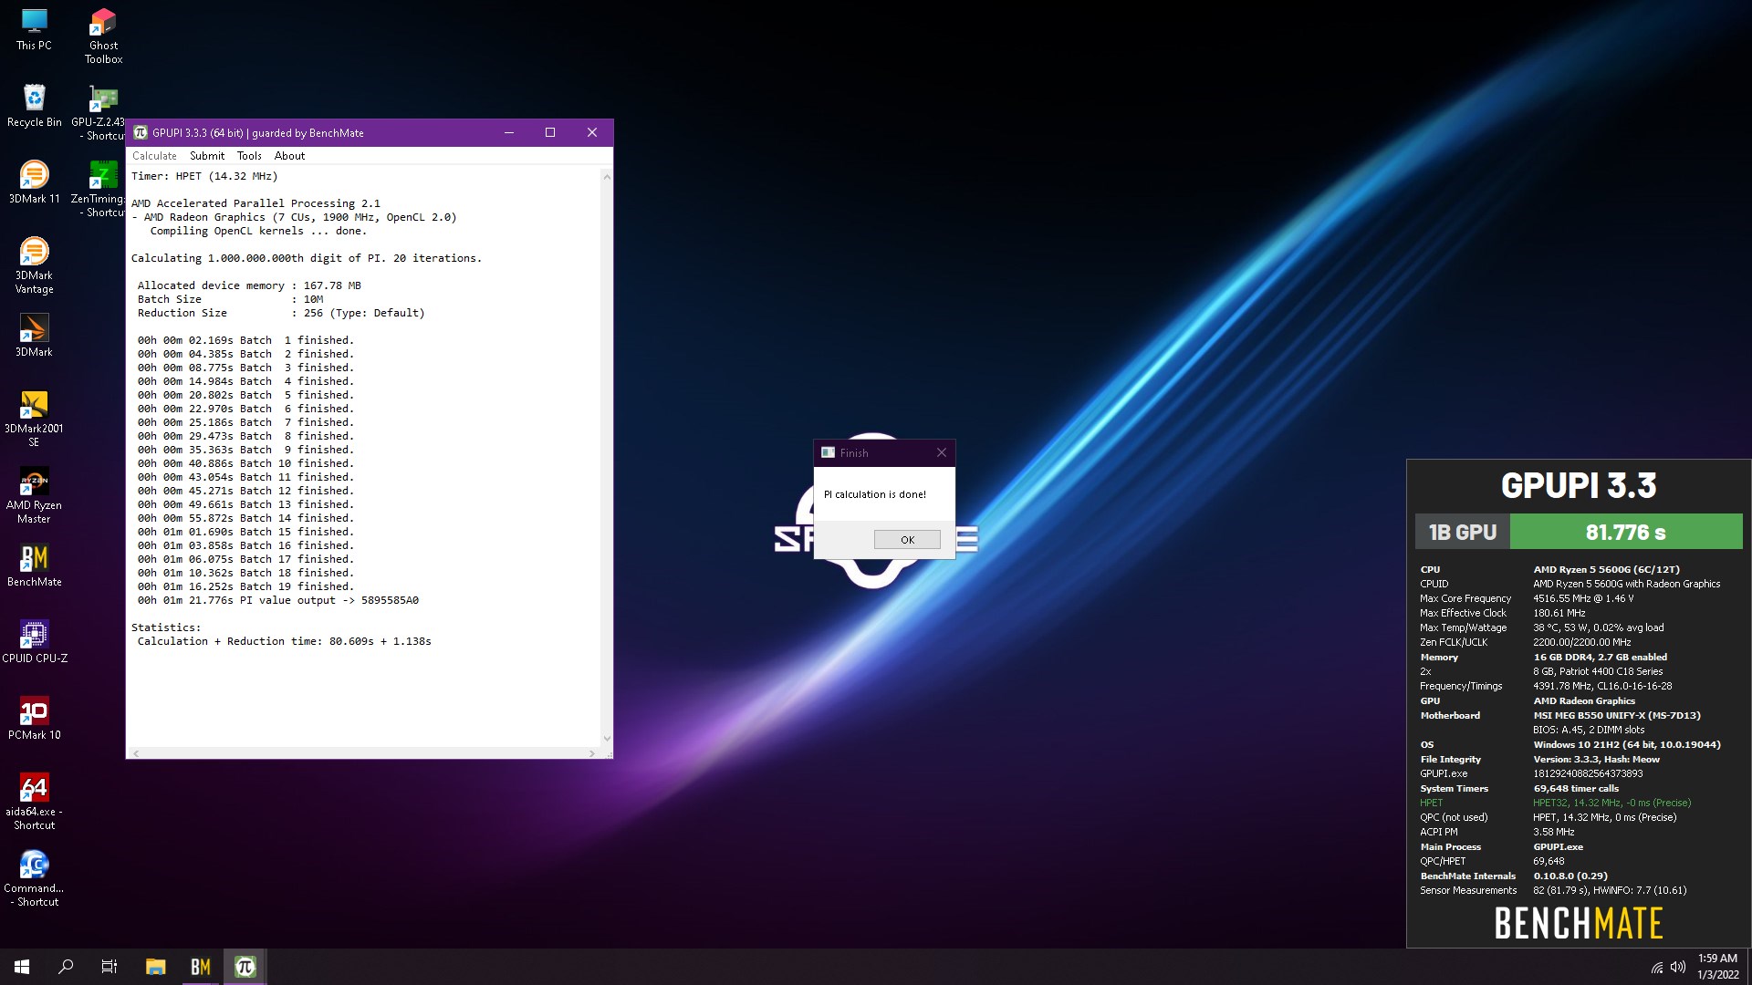Maximize the GPUPI window
This screenshot has height=985, width=1752.
(550, 132)
